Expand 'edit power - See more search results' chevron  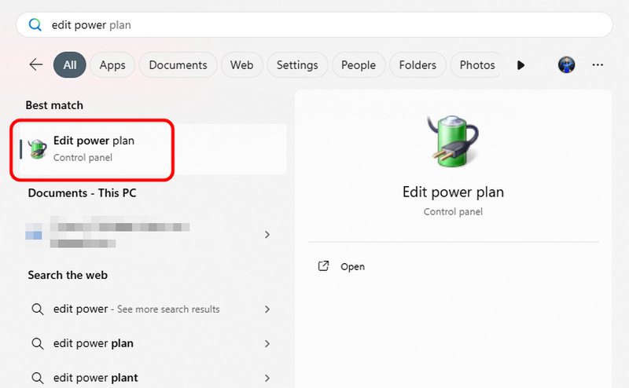pyautogui.click(x=267, y=309)
